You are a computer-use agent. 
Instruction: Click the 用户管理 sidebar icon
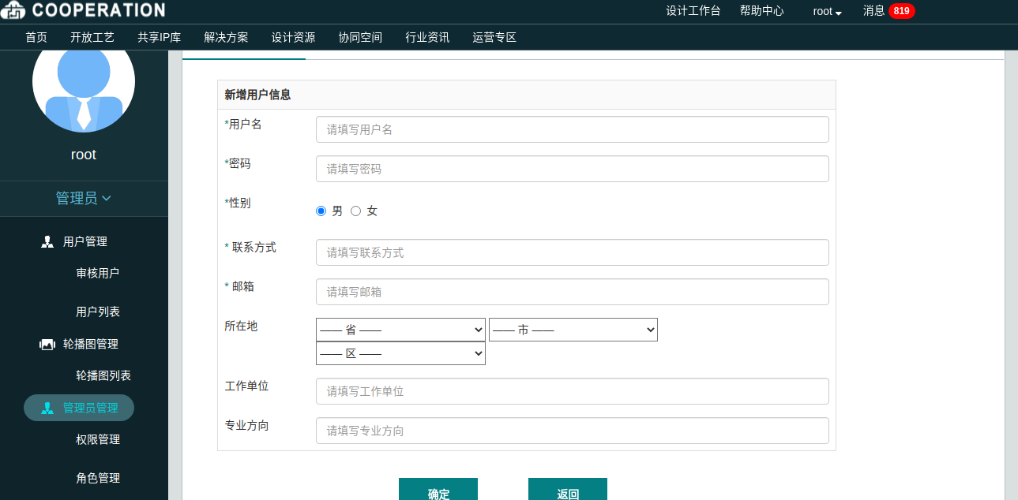pos(47,241)
